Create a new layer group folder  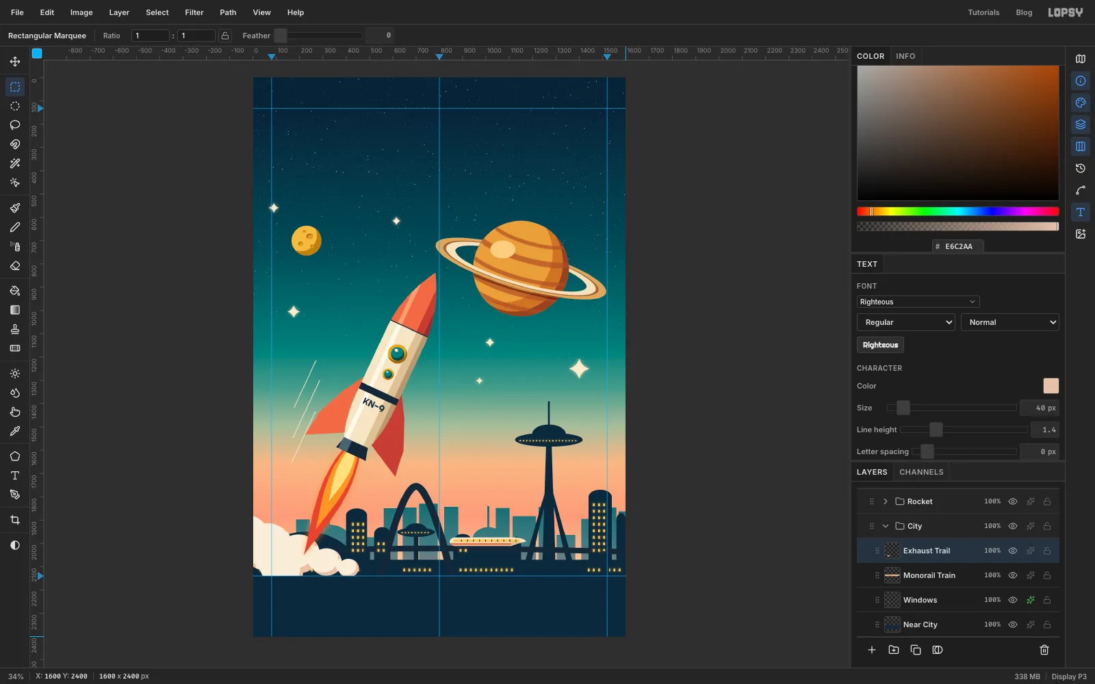894,650
